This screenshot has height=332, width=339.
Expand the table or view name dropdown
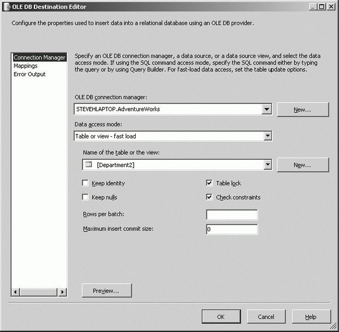268,165
